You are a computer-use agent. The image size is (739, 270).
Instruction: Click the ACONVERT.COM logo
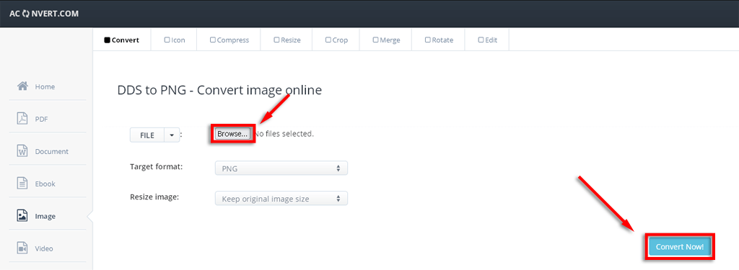click(44, 14)
